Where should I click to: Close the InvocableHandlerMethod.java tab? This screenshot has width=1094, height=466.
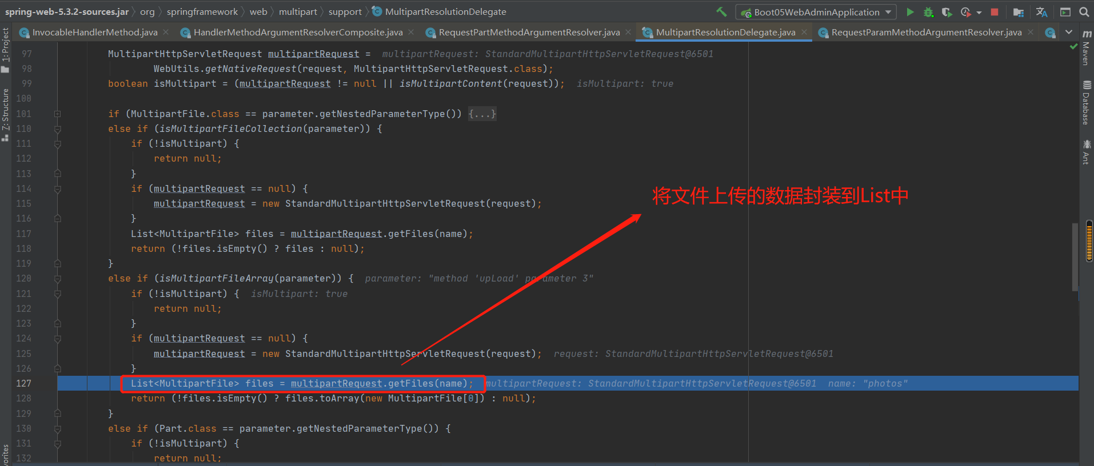[x=166, y=32]
